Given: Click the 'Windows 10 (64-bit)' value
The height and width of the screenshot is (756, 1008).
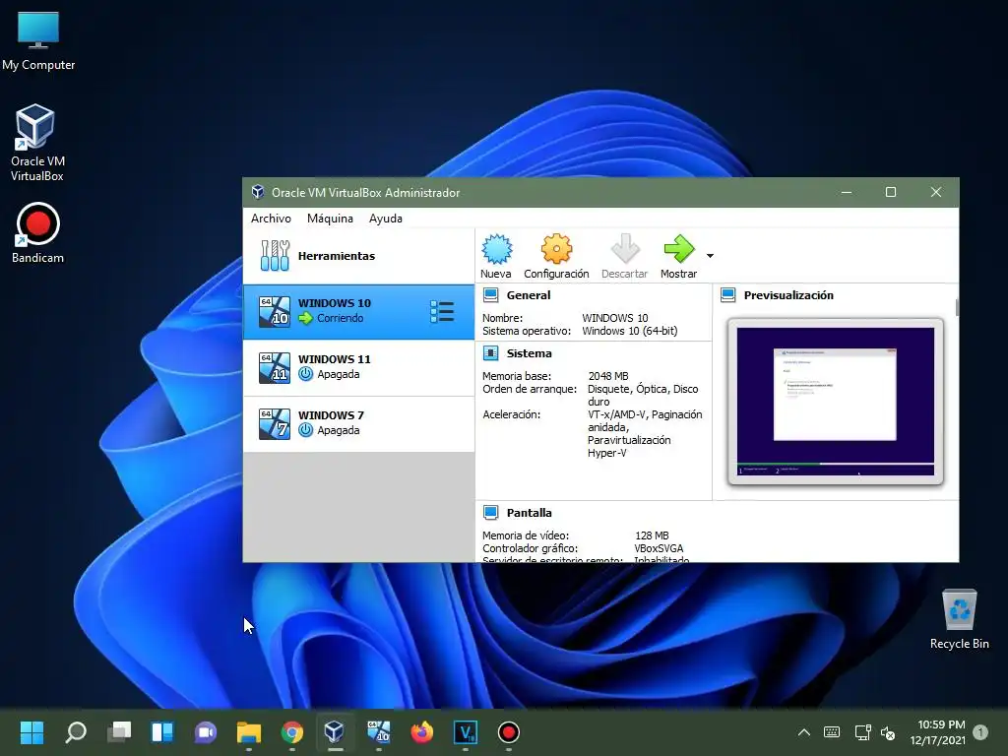Looking at the screenshot, I should (630, 331).
